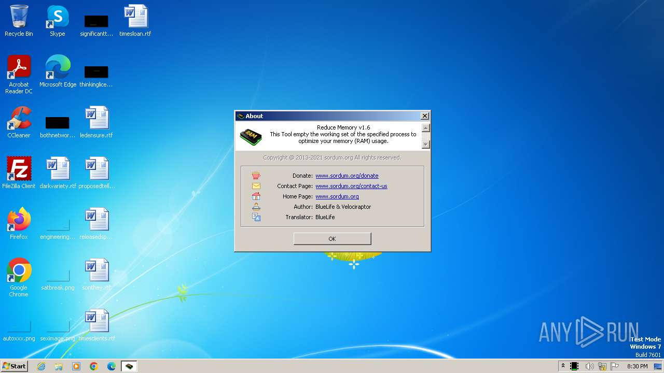Select the ledensure.rtf document icon
The height and width of the screenshot is (373, 664).
(x=96, y=122)
